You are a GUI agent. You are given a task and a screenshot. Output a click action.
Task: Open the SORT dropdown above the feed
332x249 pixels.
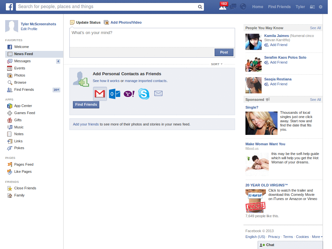tap(216, 64)
